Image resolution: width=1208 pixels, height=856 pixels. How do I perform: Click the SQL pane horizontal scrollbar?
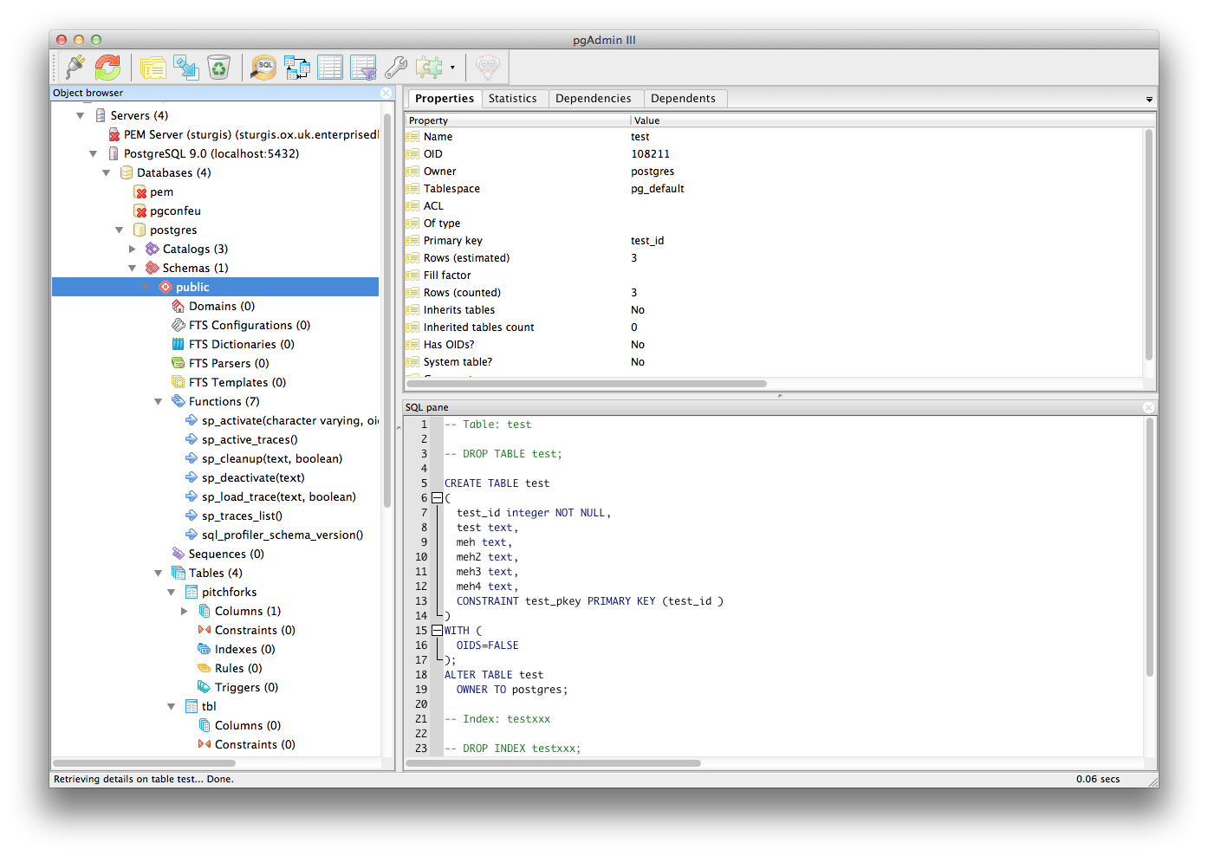tap(554, 763)
